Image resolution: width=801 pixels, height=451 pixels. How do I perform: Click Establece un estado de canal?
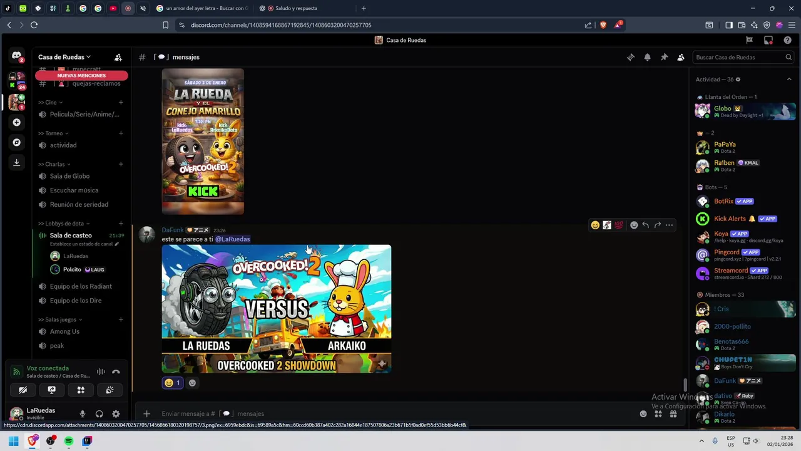pyautogui.click(x=84, y=244)
